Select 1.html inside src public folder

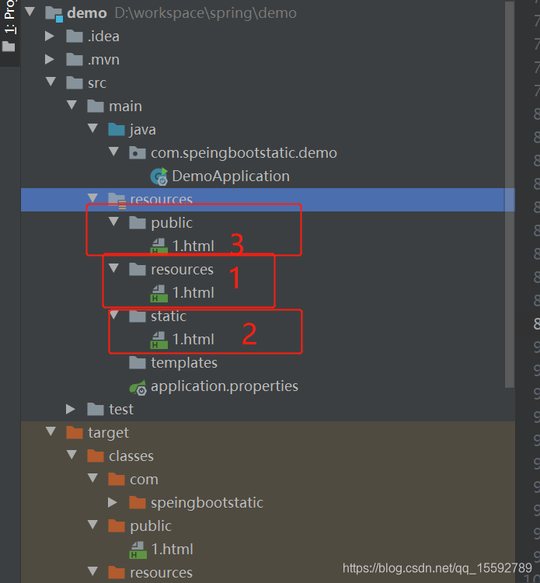tap(193, 246)
